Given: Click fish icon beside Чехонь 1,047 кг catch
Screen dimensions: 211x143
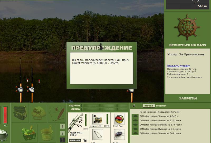Looking at the screenshot, I should pos(135,116).
